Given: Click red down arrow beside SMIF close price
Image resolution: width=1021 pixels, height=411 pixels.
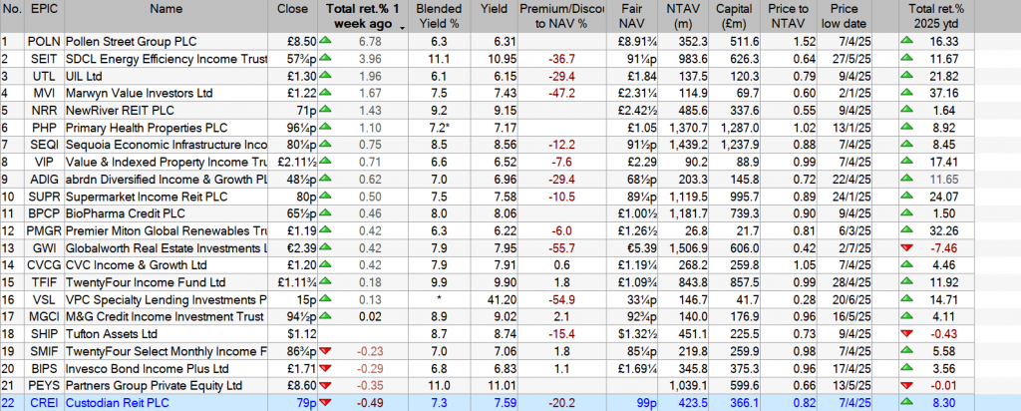Looking at the screenshot, I should [x=325, y=352].
